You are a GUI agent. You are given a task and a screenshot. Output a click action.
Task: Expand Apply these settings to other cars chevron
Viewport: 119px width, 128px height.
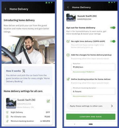tap(112, 106)
